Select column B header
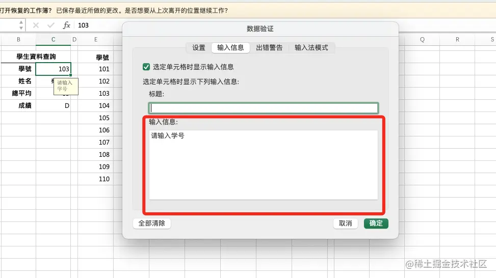This screenshot has width=496, height=278. click(18, 40)
